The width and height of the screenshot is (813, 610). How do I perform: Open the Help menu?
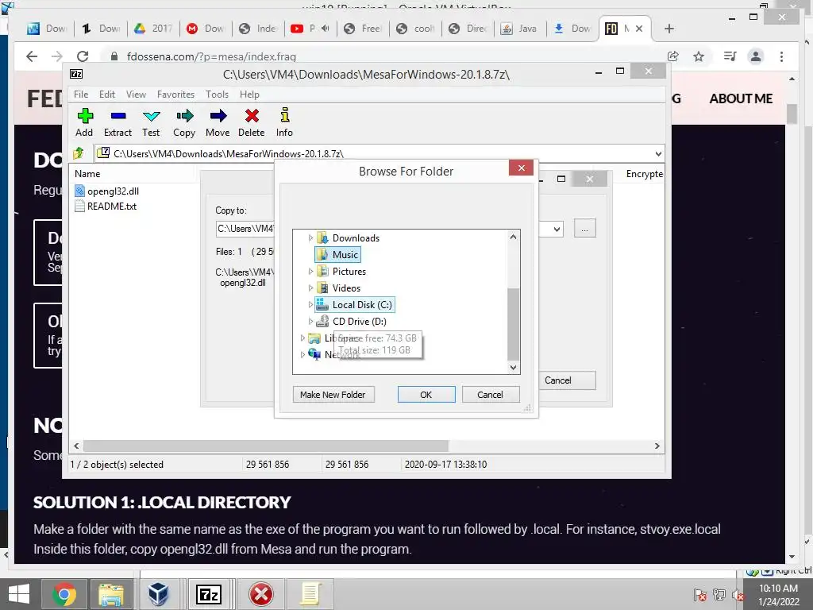pyautogui.click(x=249, y=95)
